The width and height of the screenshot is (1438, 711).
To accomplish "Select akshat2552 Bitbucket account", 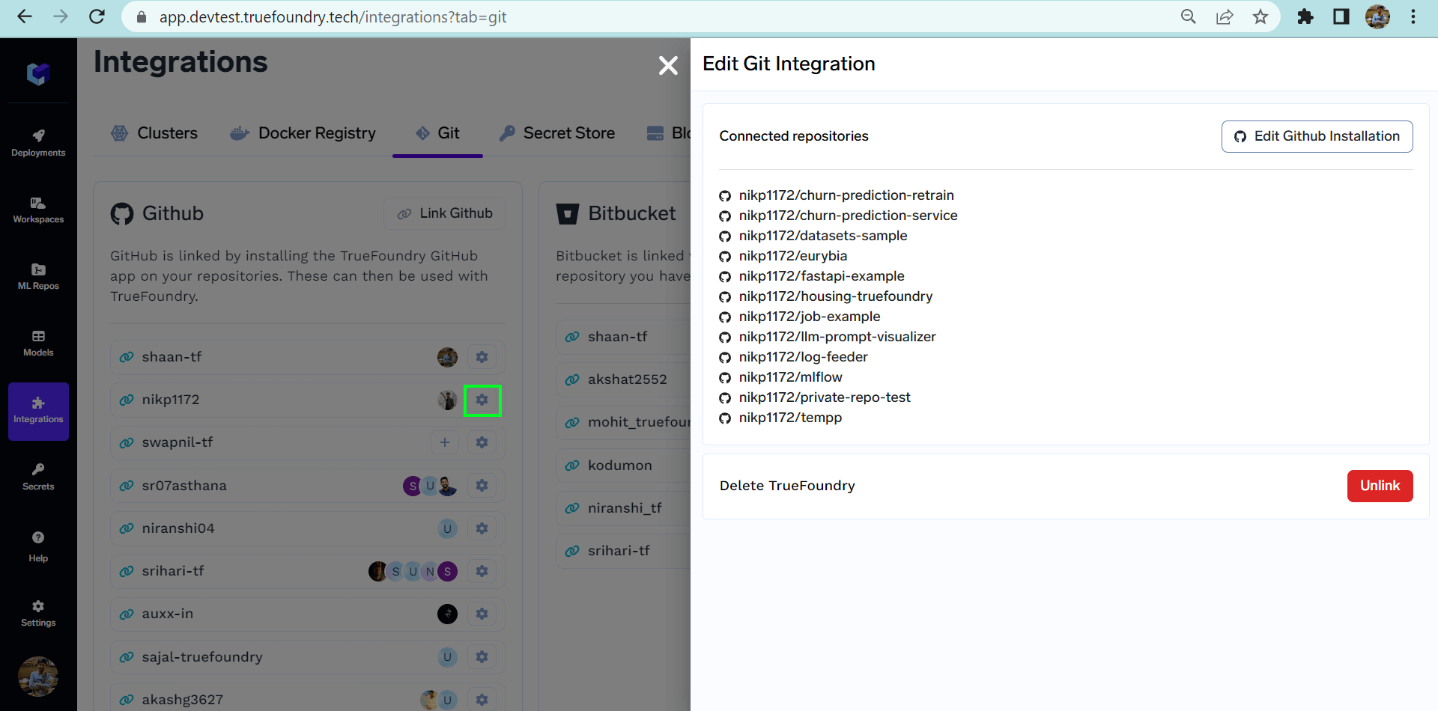I will 623,379.
